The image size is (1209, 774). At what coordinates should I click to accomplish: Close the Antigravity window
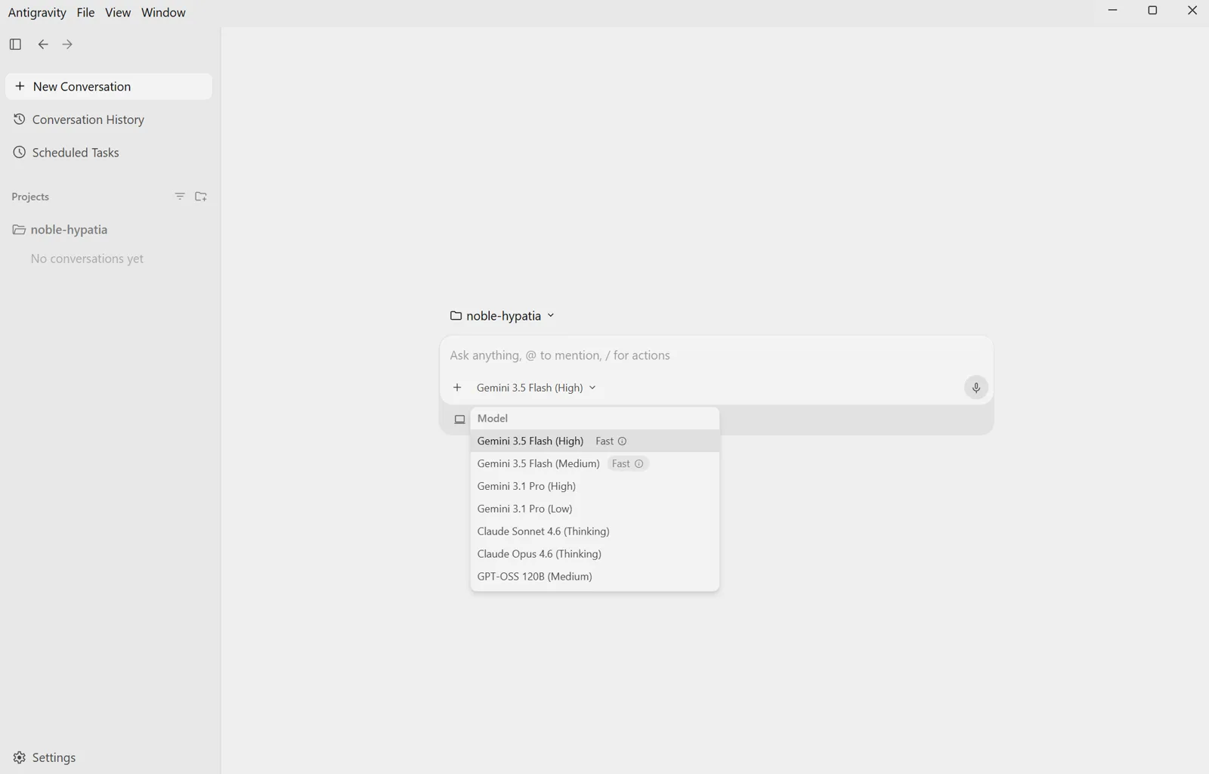click(1192, 11)
